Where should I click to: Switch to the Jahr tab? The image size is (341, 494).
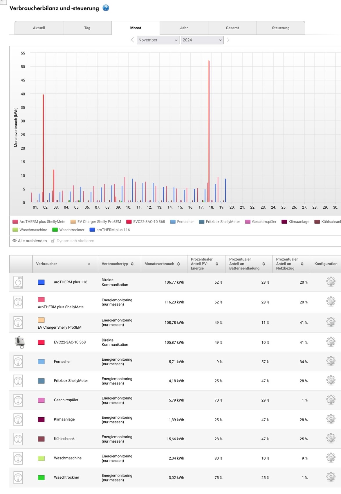184,28
